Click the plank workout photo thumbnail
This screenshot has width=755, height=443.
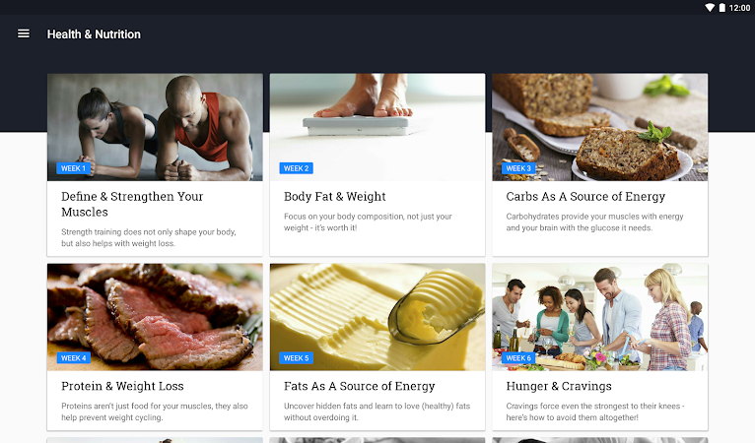pyautogui.click(x=155, y=127)
